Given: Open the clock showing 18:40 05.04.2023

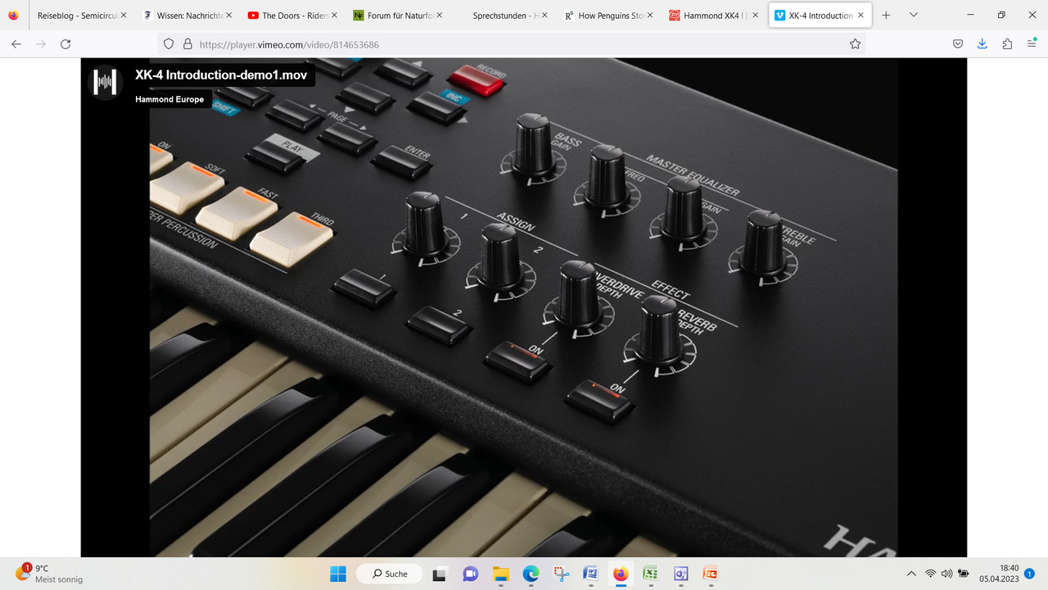Looking at the screenshot, I should [x=998, y=574].
